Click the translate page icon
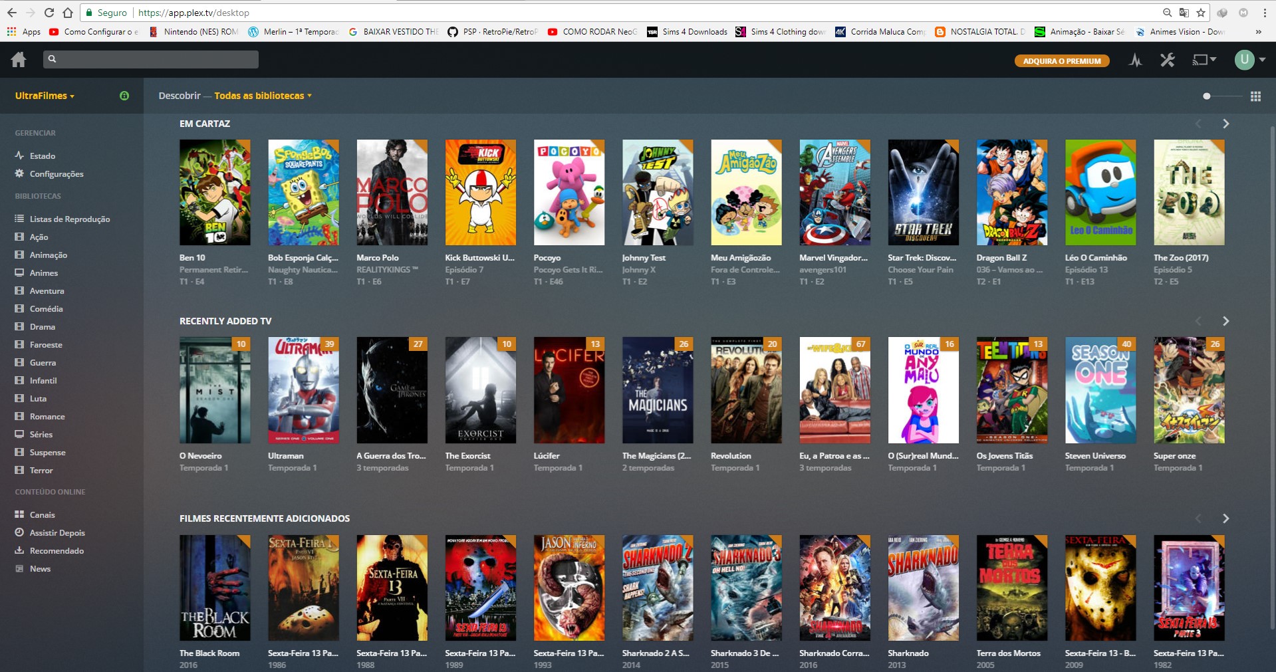1276x672 pixels. 1184,13
